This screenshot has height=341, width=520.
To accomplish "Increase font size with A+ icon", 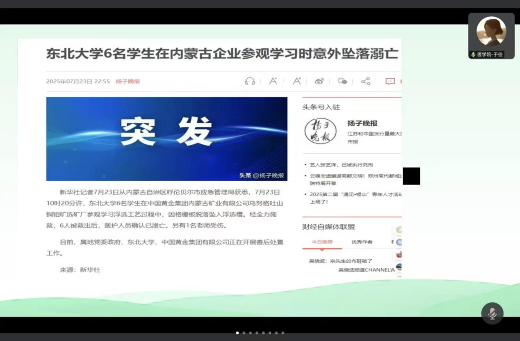I will coord(296,81).
